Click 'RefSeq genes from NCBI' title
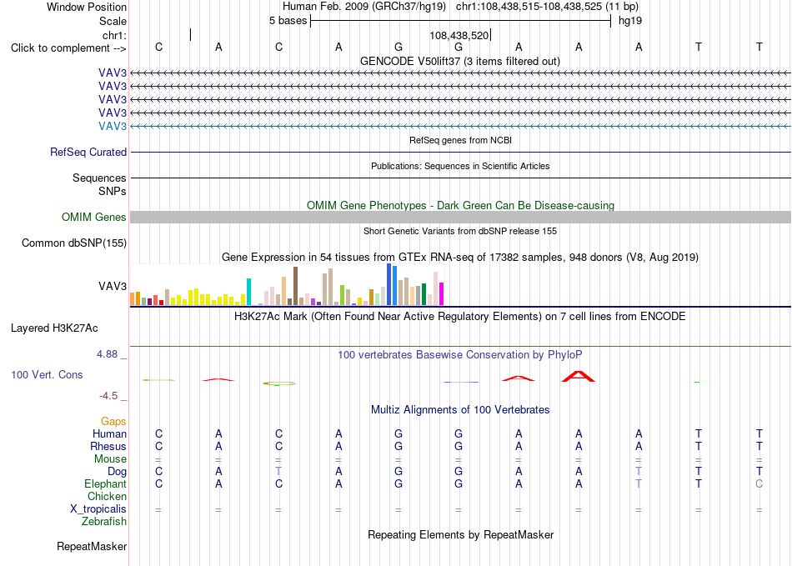 tap(460, 140)
